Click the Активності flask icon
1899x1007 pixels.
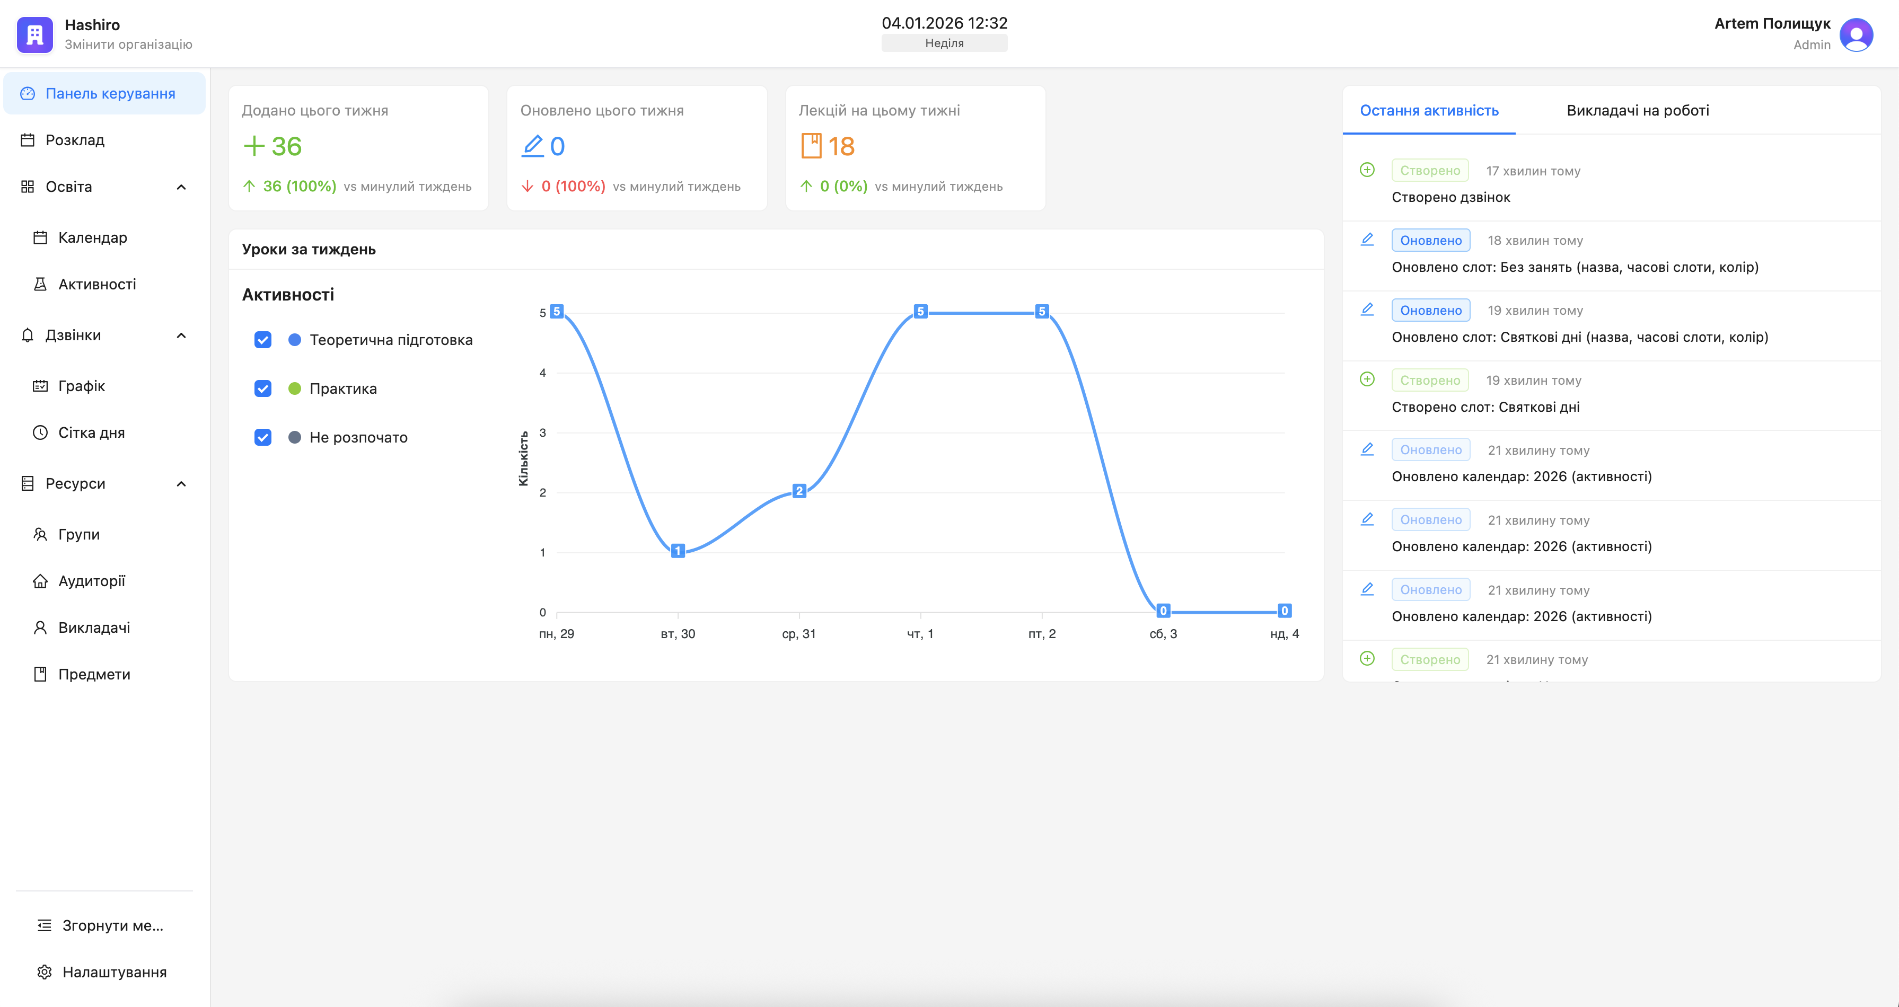40,284
